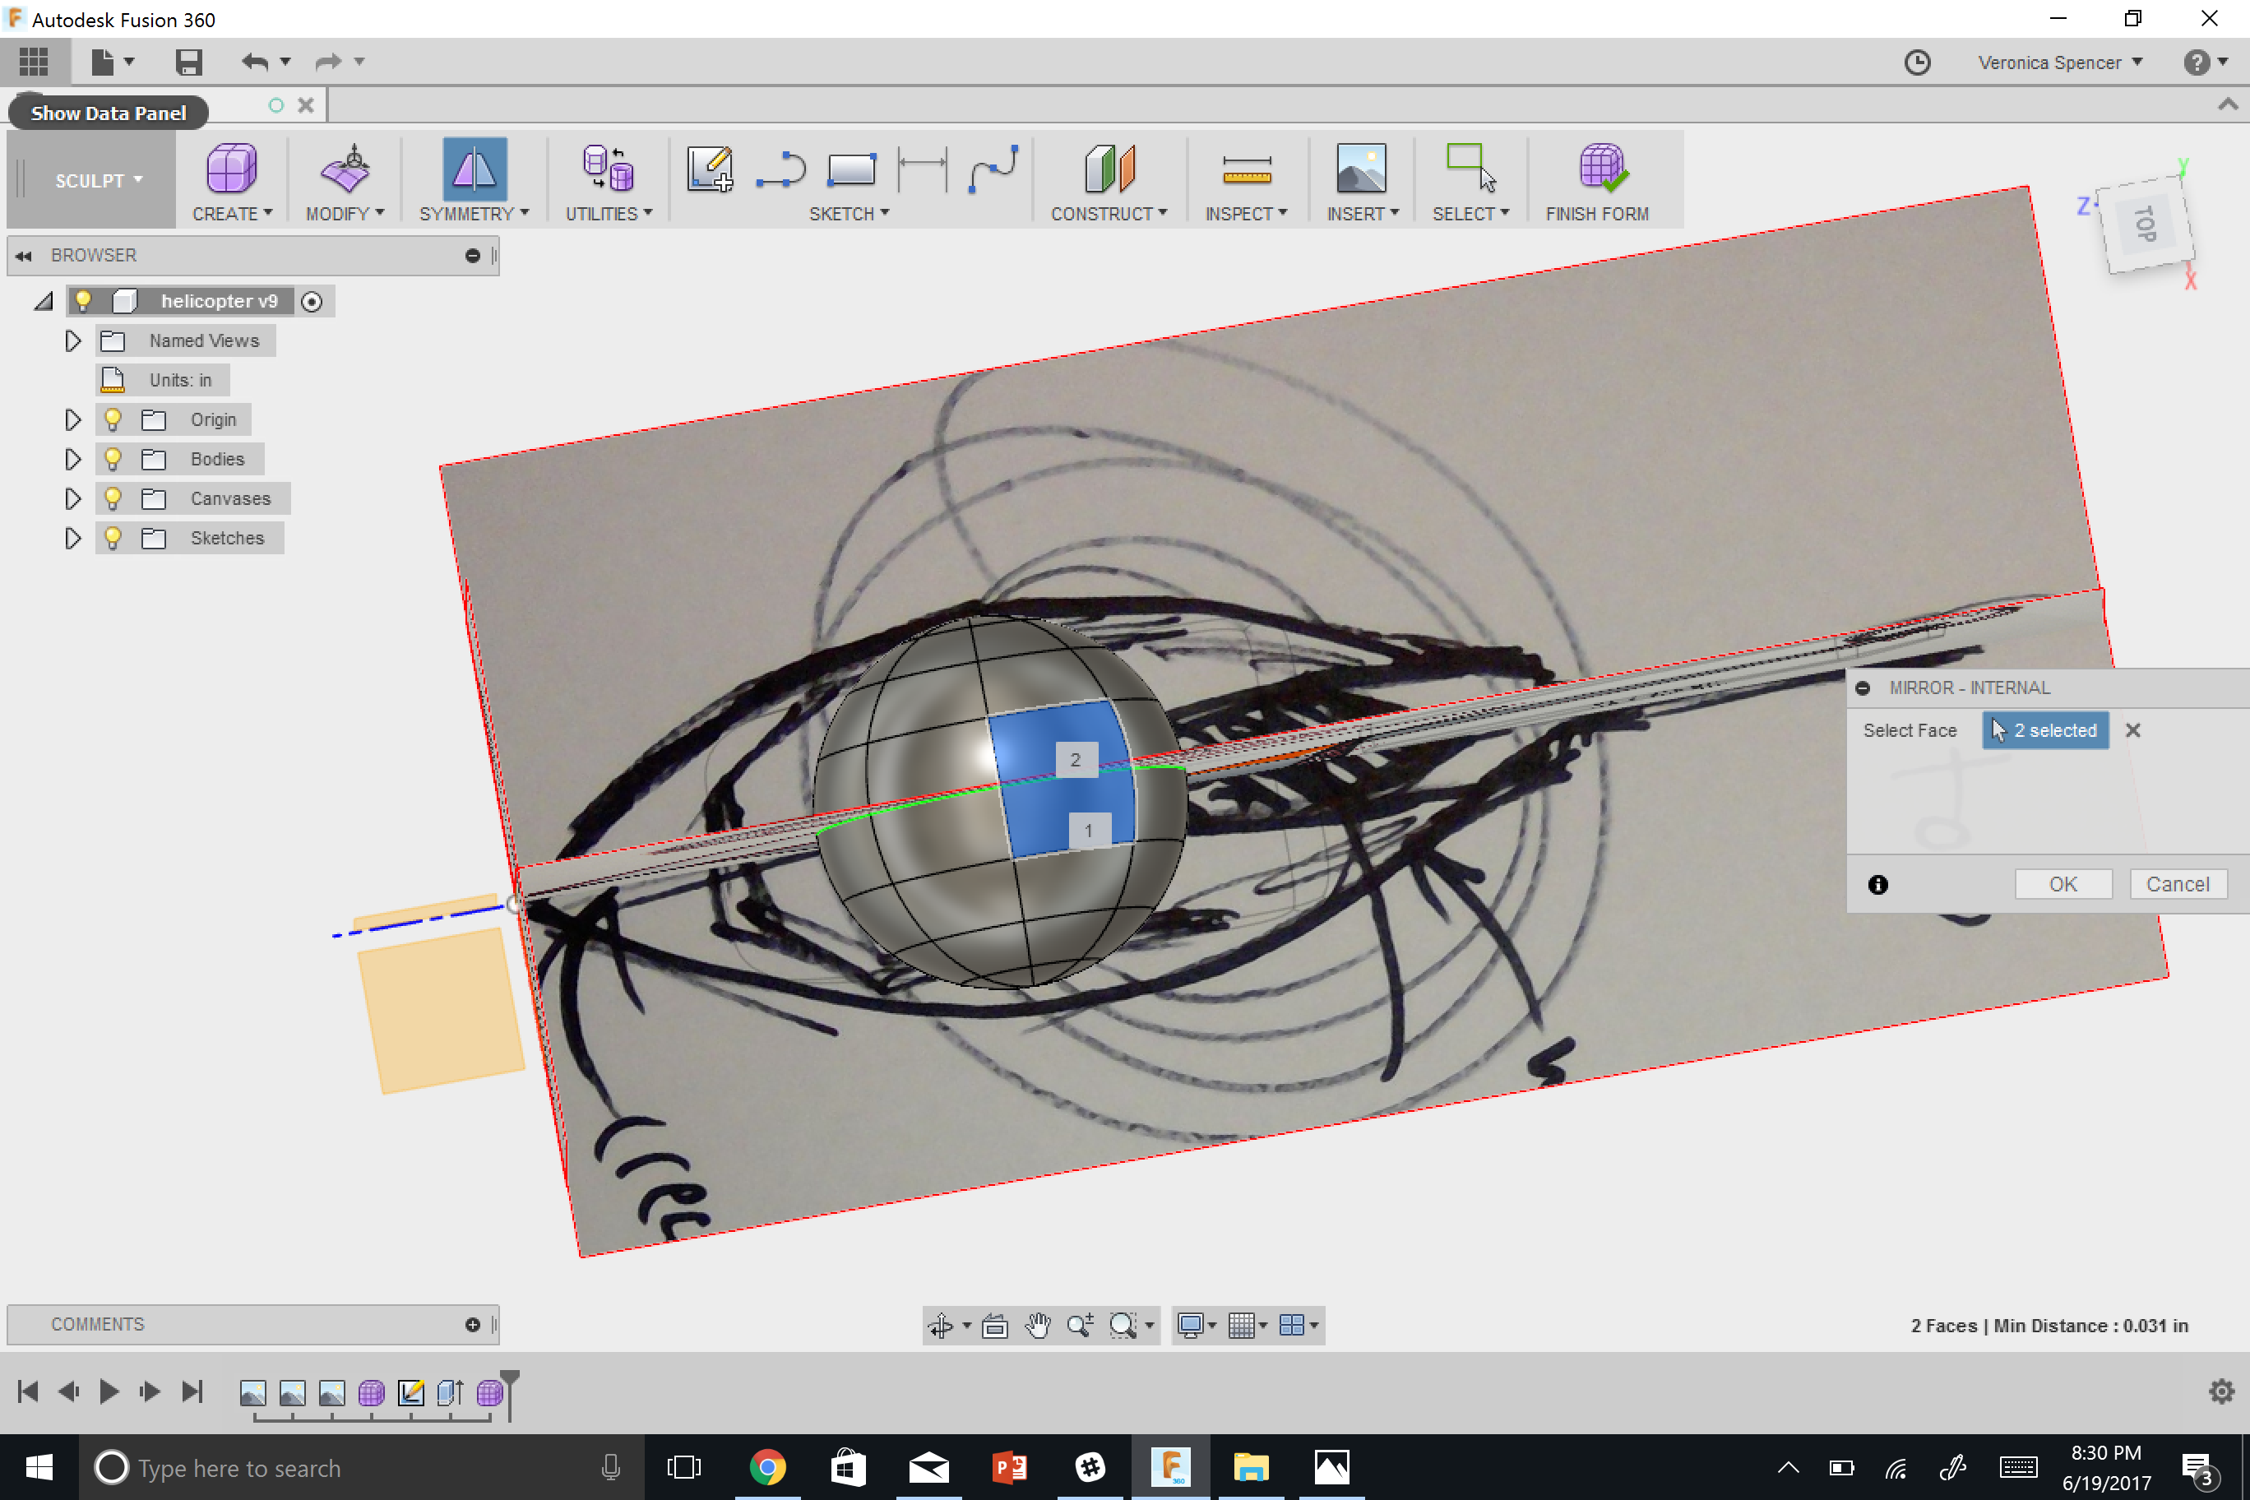Expand the Named Views folder
This screenshot has width=2250, height=1500.
tap(72, 340)
